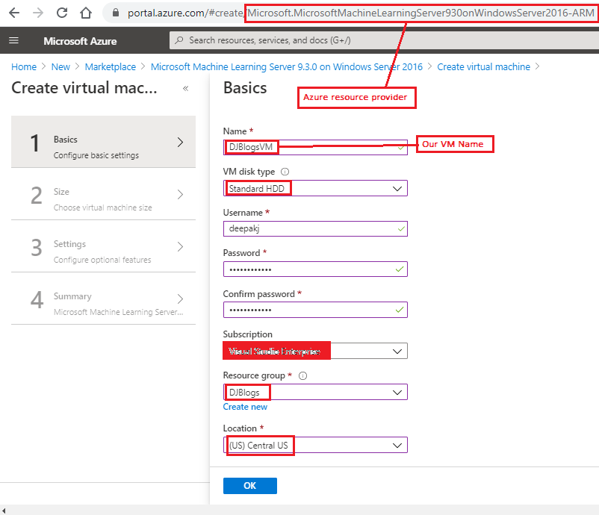Click the Confirm password field
Image resolution: width=599 pixels, height=515 pixels.
315,310
